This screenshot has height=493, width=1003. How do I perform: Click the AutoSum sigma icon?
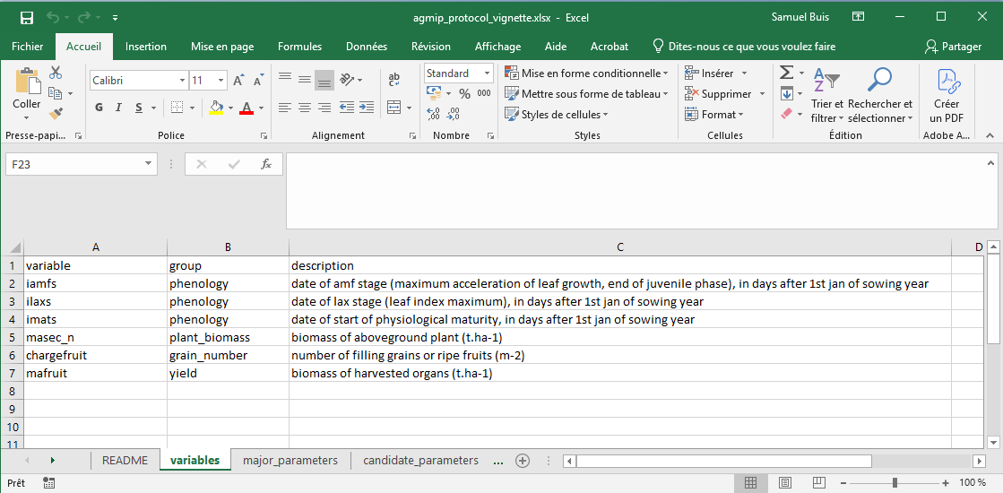786,73
